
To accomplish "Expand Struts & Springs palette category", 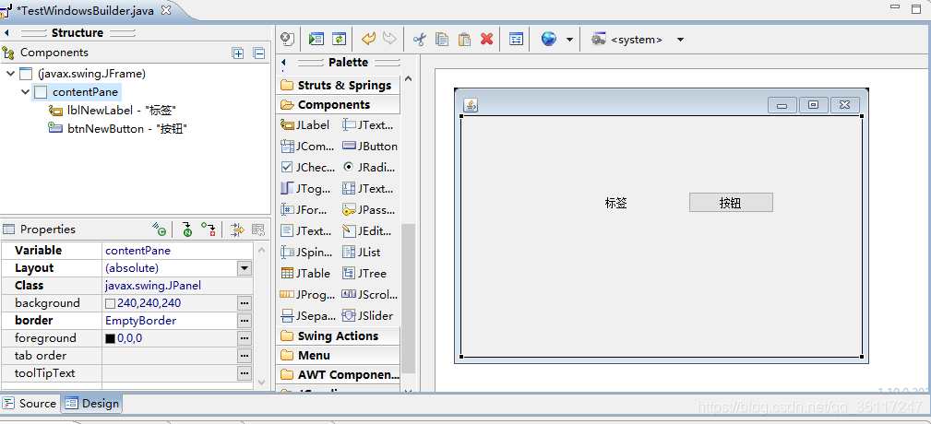I will point(338,85).
